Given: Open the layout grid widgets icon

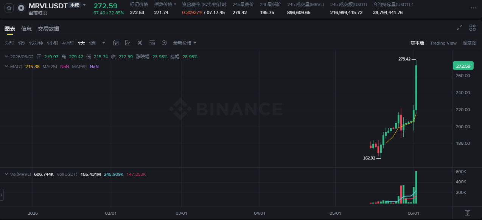Looking at the screenshot, I should click(x=473, y=28).
